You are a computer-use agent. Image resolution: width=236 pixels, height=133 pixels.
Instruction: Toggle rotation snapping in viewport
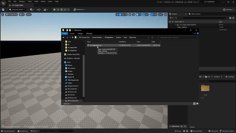point(144,15)
